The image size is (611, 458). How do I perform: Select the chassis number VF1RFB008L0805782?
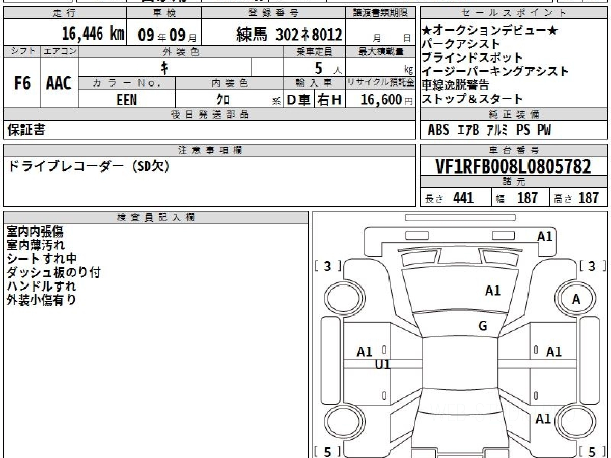pyautogui.click(x=513, y=166)
